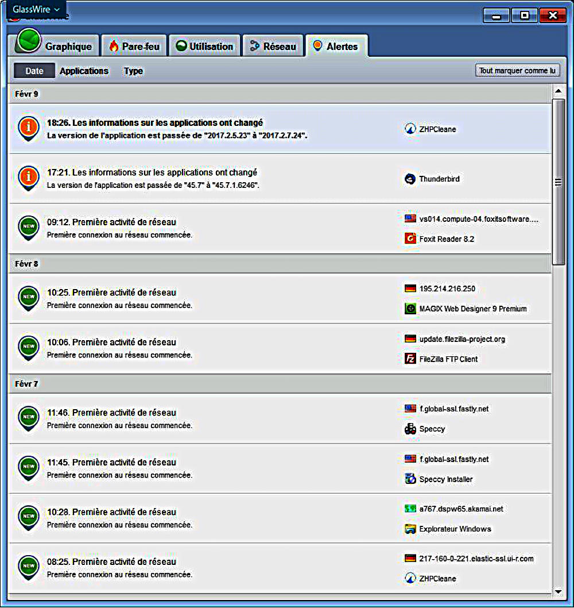The height and width of the screenshot is (608, 574).
Task: Select the 17:21 applications changed alert
Action: coord(280,178)
